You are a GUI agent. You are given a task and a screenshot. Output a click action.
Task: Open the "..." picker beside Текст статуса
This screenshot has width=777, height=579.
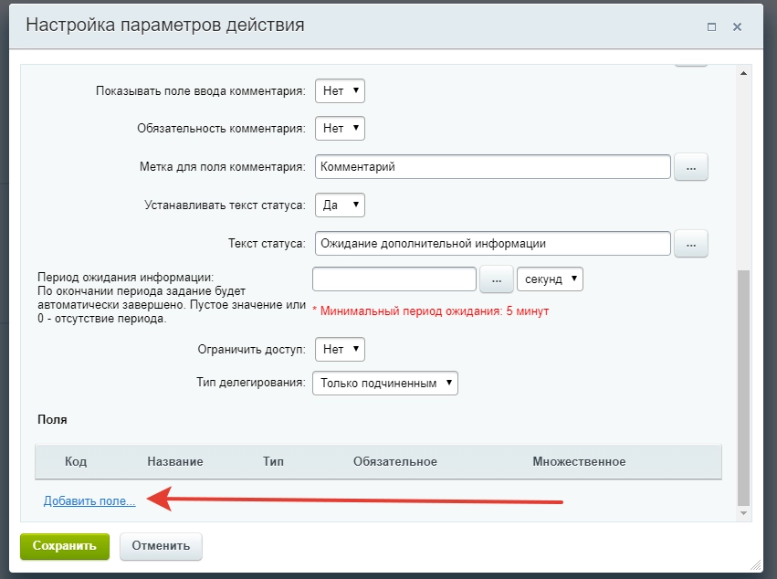click(691, 243)
